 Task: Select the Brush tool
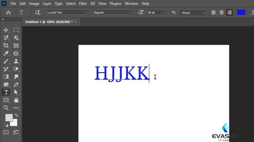(6, 61)
